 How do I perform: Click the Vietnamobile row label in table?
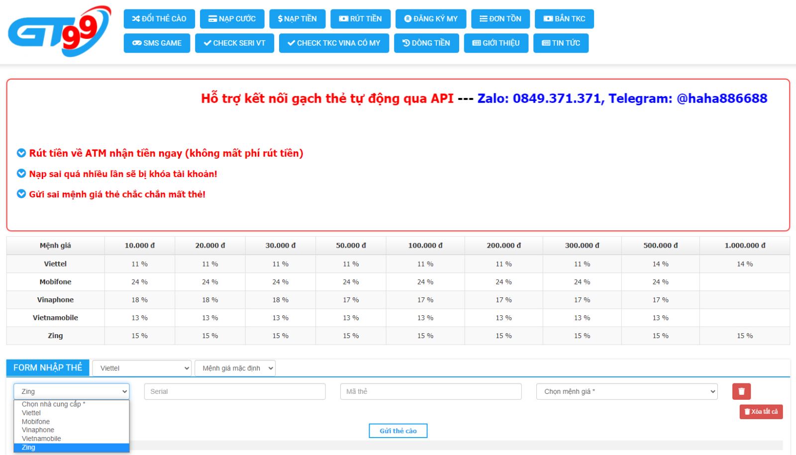[55, 318]
